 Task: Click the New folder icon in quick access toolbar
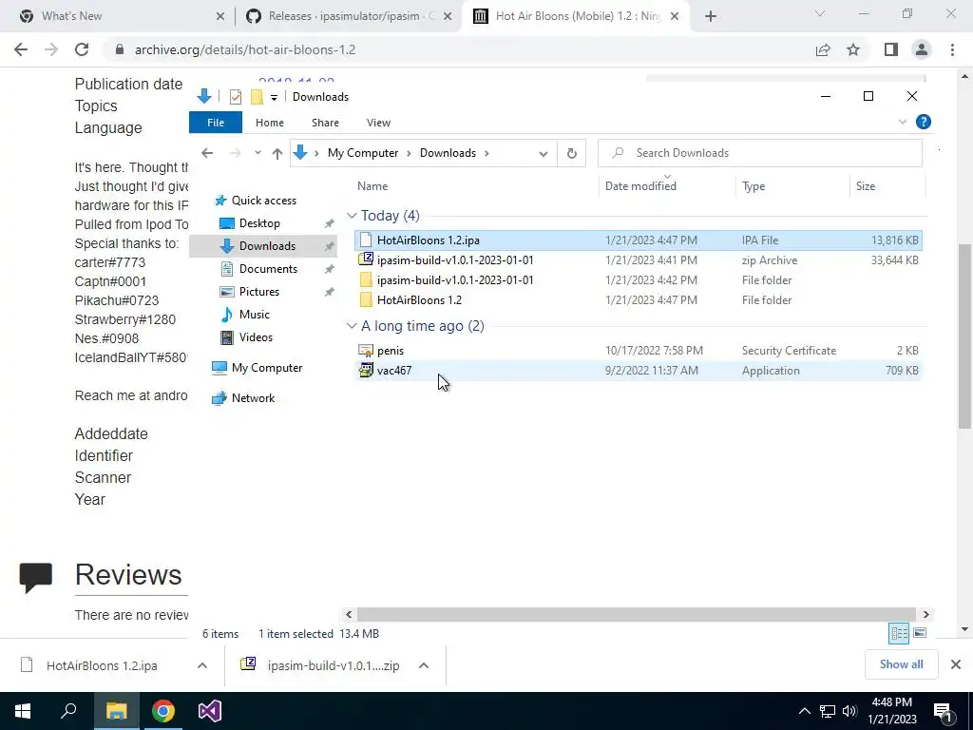pyautogui.click(x=257, y=97)
